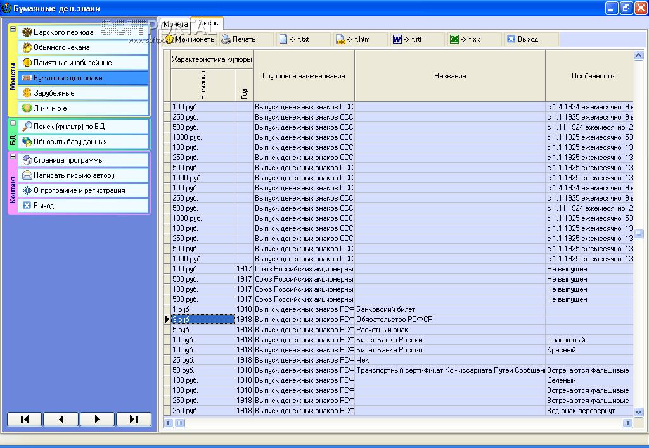Select the Вод.знак перевернут cell
This screenshot has height=448, width=649.
click(590, 411)
